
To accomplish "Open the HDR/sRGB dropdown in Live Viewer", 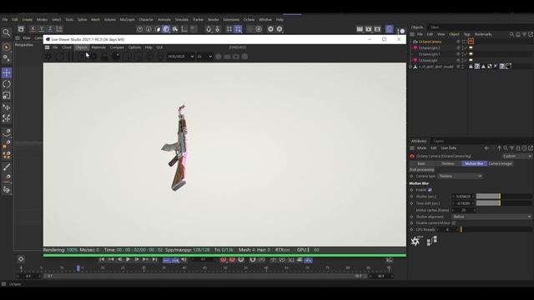I will tap(180, 57).
